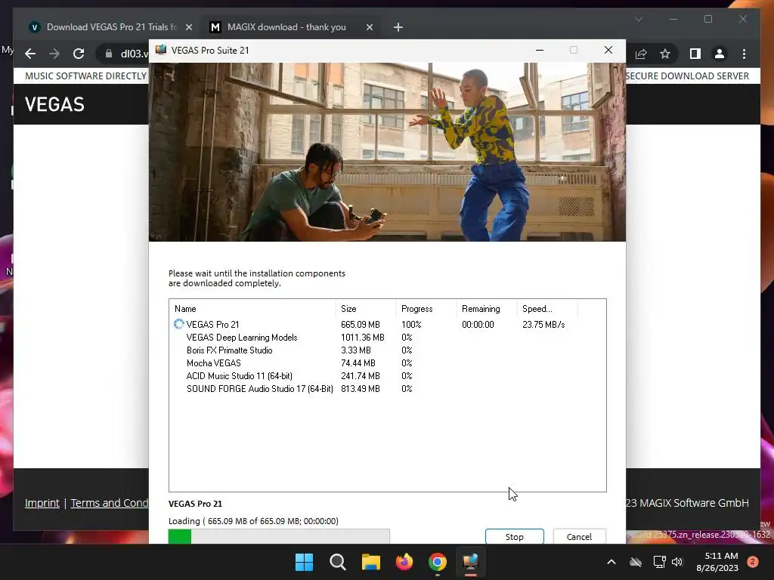The height and width of the screenshot is (580, 774).
Task: Click the 1011.36 MB size value
Action: pos(362,338)
